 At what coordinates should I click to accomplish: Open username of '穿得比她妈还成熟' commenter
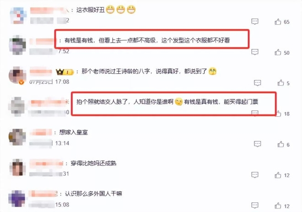coord(46,163)
